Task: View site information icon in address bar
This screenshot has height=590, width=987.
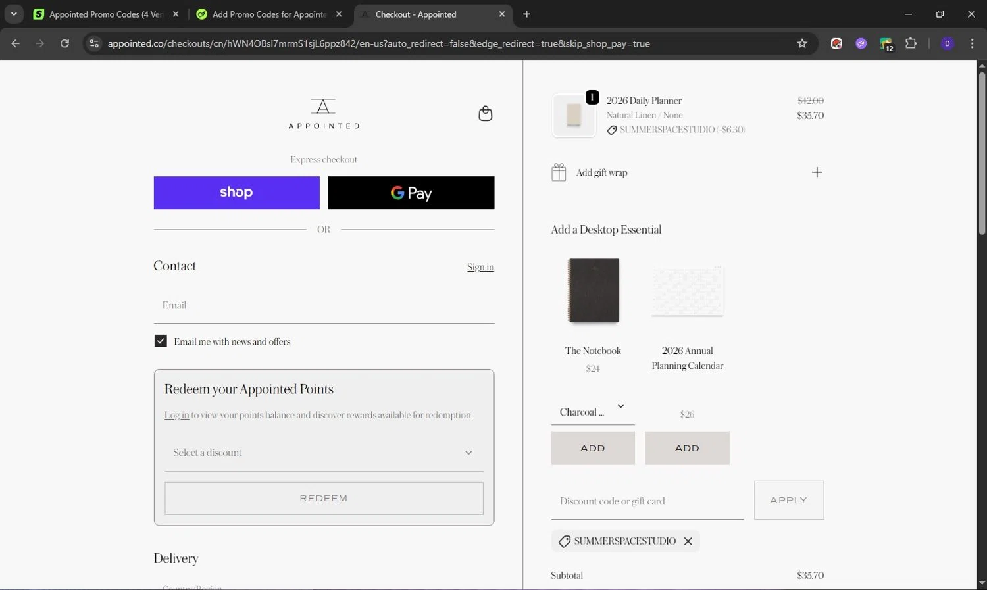Action: pyautogui.click(x=94, y=43)
